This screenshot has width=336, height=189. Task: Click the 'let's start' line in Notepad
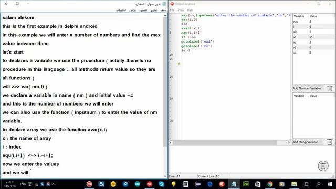pyautogui.click(x=13, y=52)
